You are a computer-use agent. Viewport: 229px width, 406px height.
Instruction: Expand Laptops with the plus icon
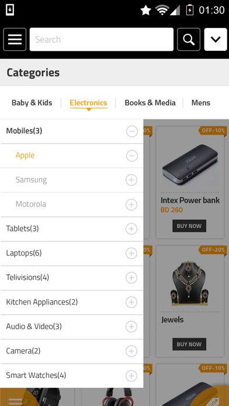131,253
